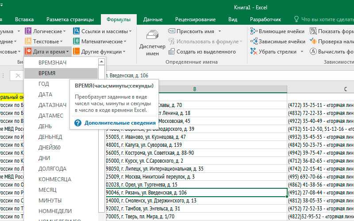Click the Дата и время clock icon

click(x=28, y=51)
